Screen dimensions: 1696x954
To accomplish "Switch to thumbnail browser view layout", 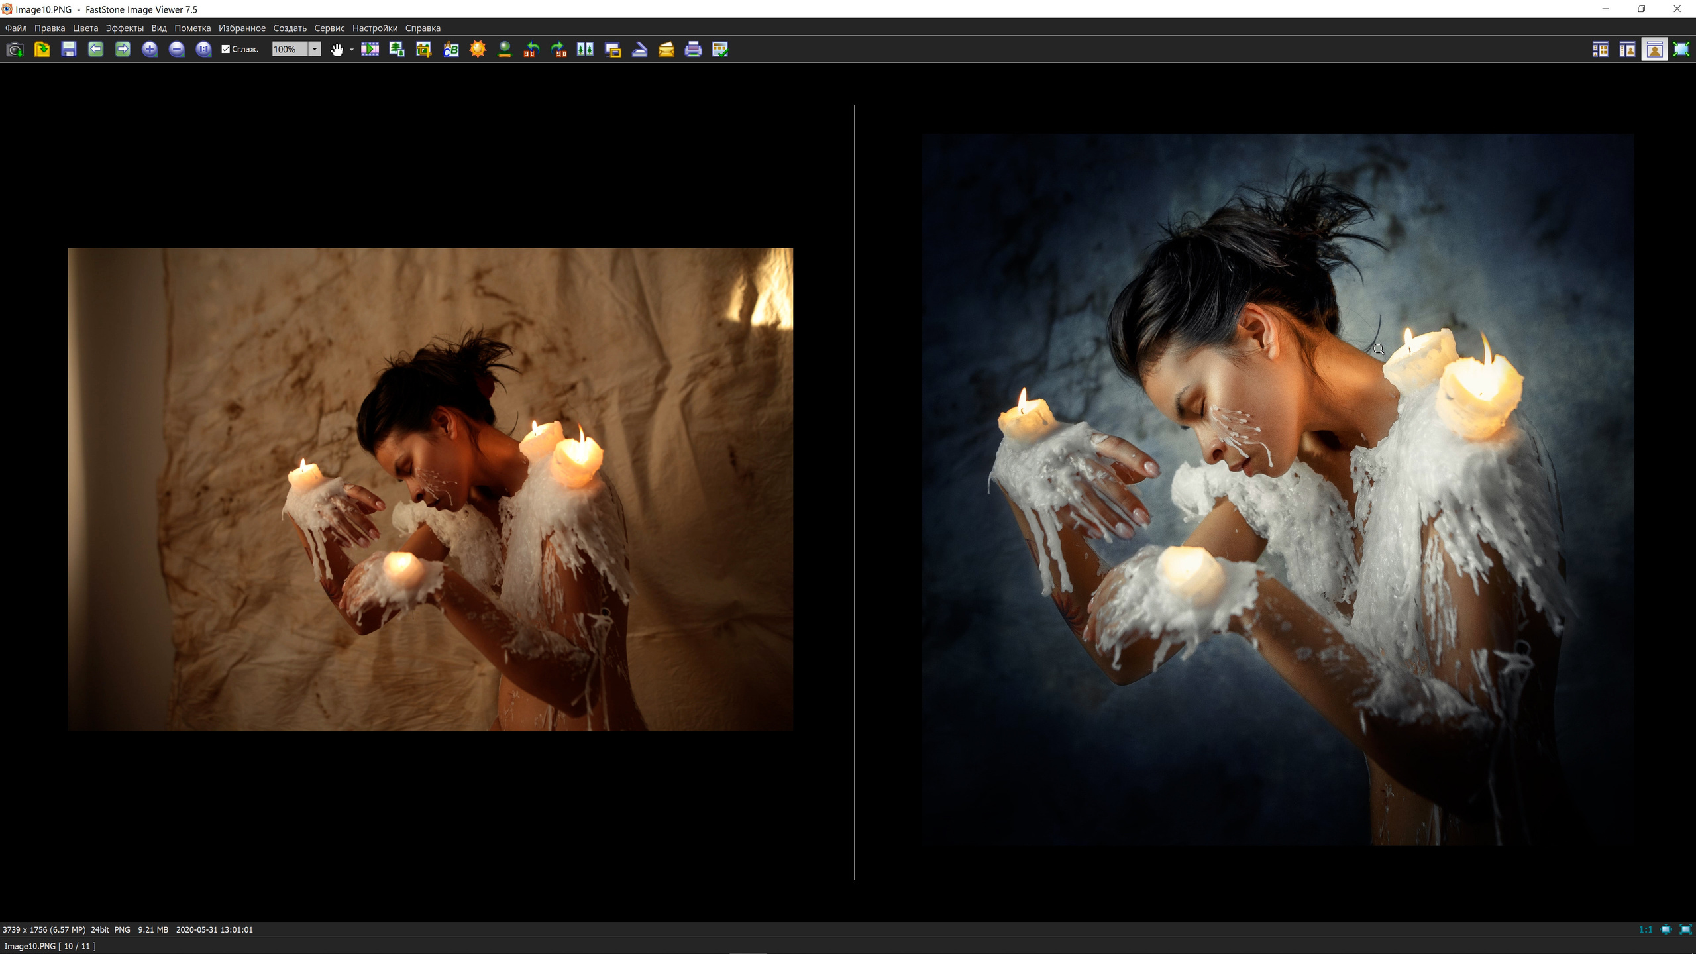I will tap(1600, 50).
